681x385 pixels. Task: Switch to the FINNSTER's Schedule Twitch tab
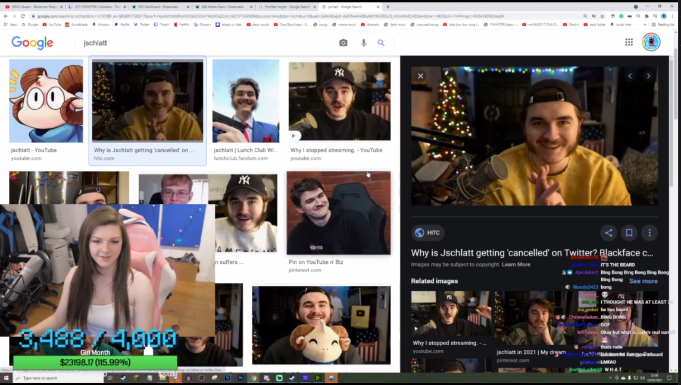point(97,7)
